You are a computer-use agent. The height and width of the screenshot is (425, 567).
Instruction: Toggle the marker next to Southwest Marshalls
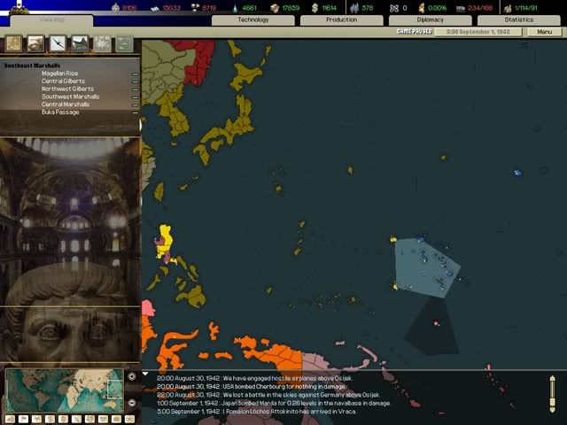[x=135, y=97]
